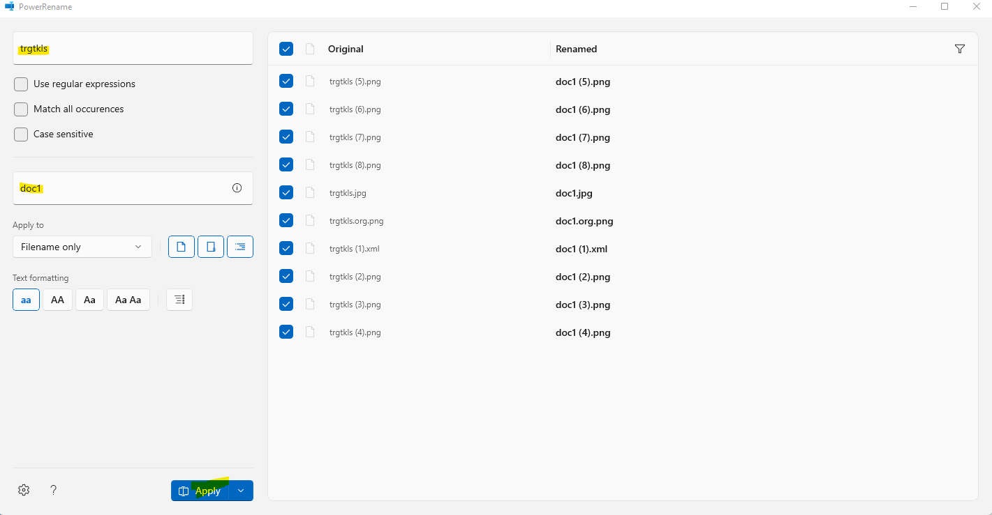Click the search field containing trgtkls

tap(133, 49)
